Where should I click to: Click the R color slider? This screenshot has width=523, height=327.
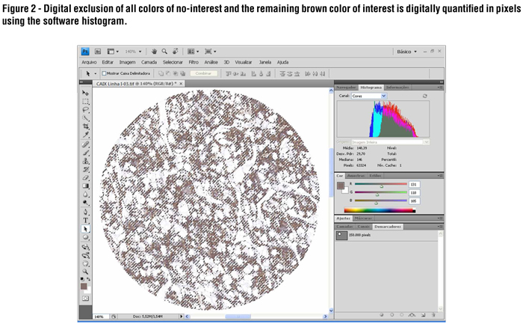(381, 184)
